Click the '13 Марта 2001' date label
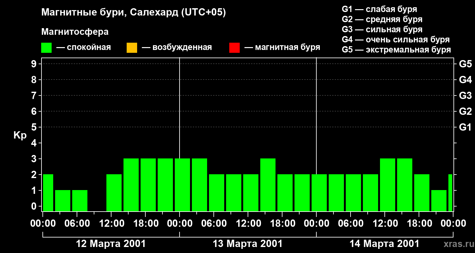This screenshot has height=253, width=475. pyautogui.click(x=248, y=244)
